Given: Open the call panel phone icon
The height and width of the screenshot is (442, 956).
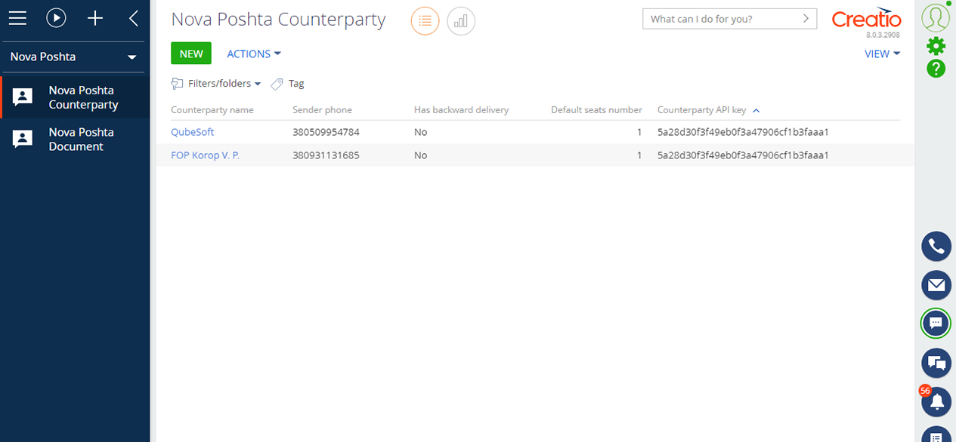Looking at the screenshot, I should pyautogui.click(x=936, y=246).
